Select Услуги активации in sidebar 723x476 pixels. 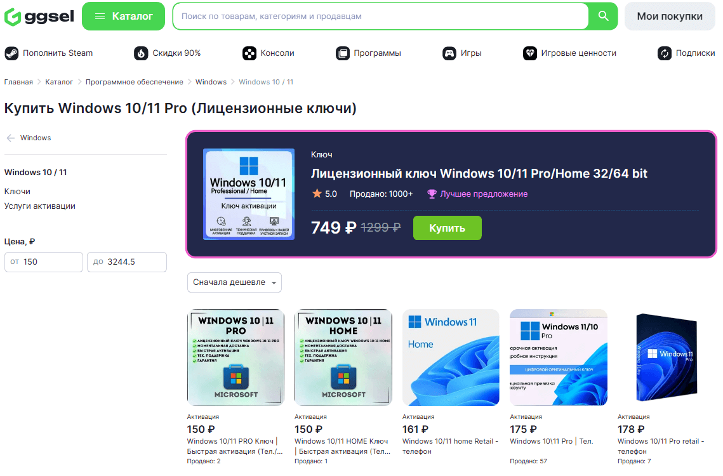39,206
